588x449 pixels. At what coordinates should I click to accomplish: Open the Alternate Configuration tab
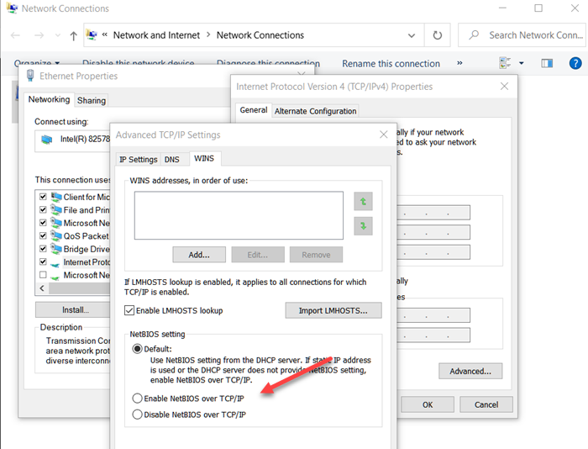tap(315, 111)
